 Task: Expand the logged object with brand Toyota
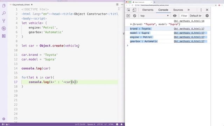pyautogui.click(x=131, y=24)
